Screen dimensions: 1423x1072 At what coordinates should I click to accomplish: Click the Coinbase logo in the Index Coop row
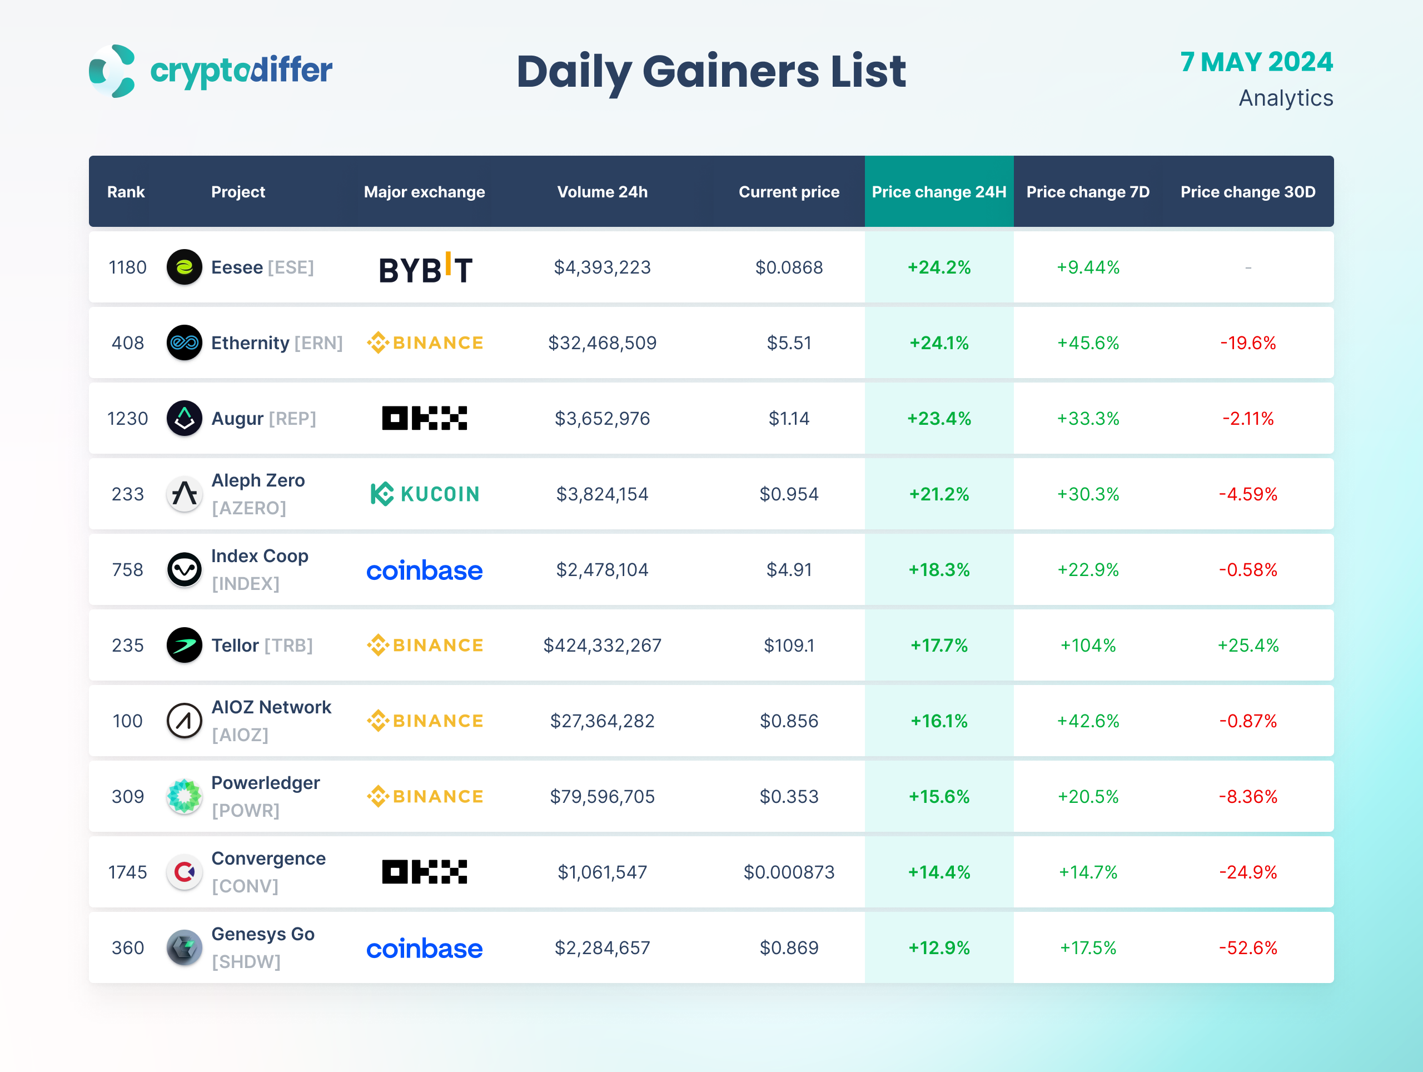425,570
